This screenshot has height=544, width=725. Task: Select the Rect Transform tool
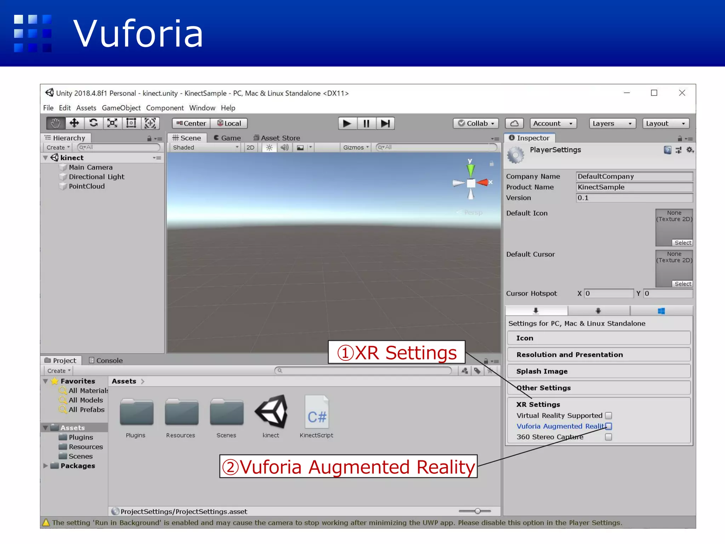point(131,123)
